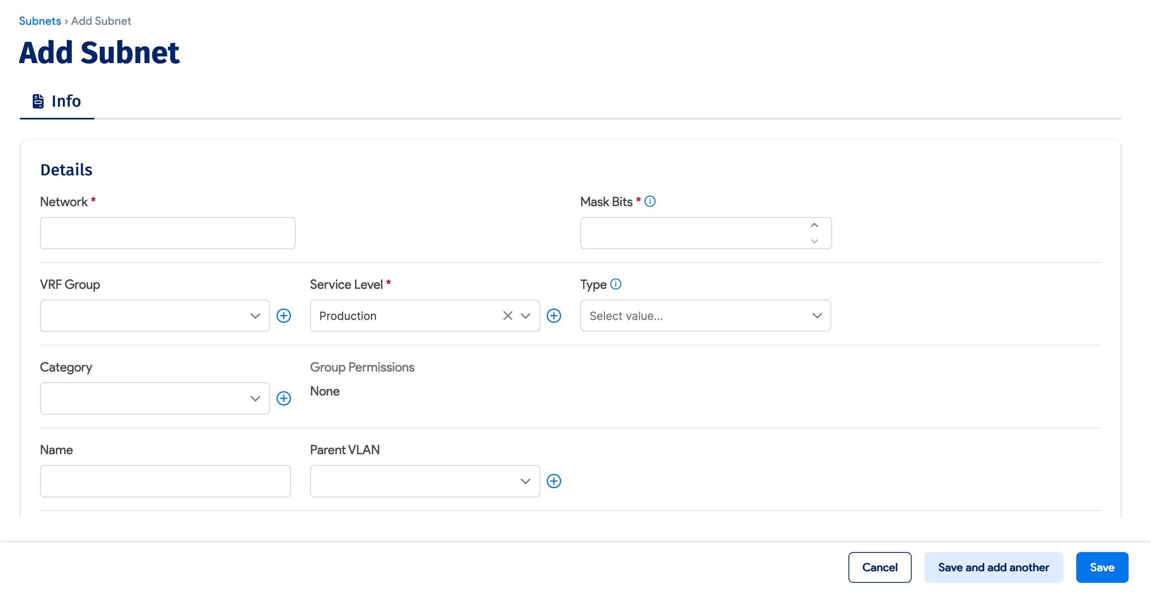
Task: Click inside the Network input field
Action: click(x=167, y=232)
